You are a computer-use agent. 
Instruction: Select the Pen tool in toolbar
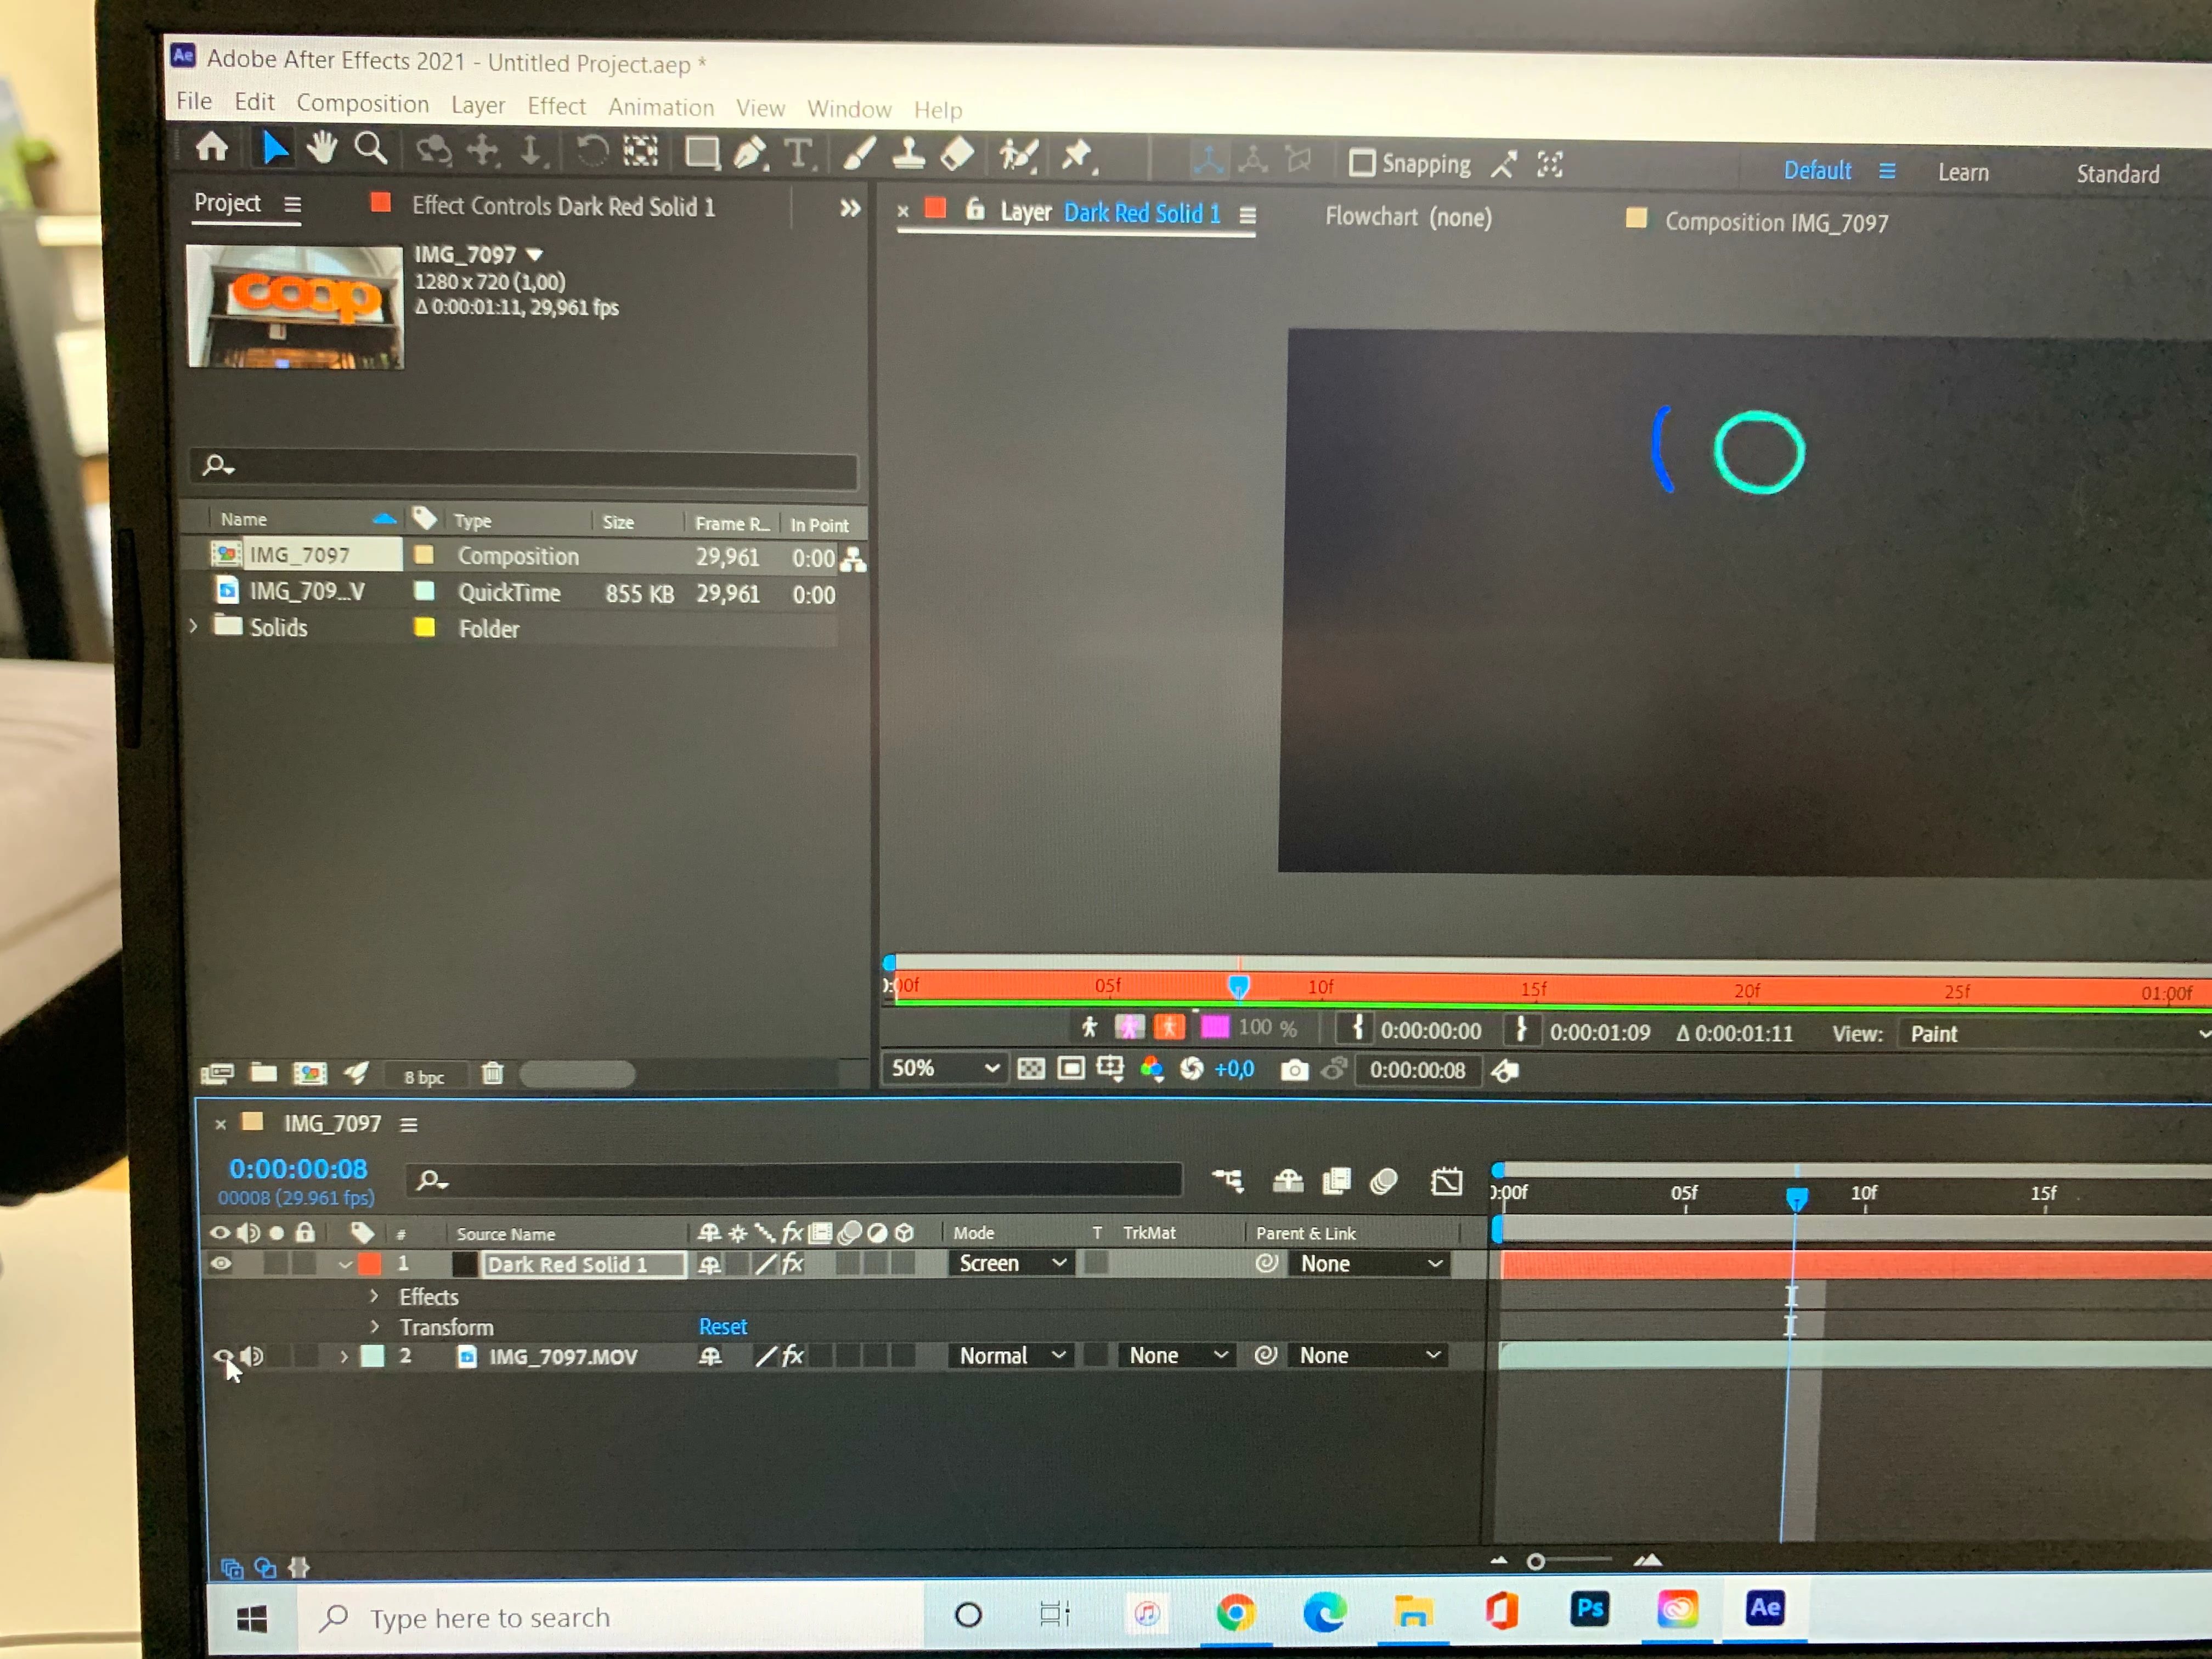(750, 153)
